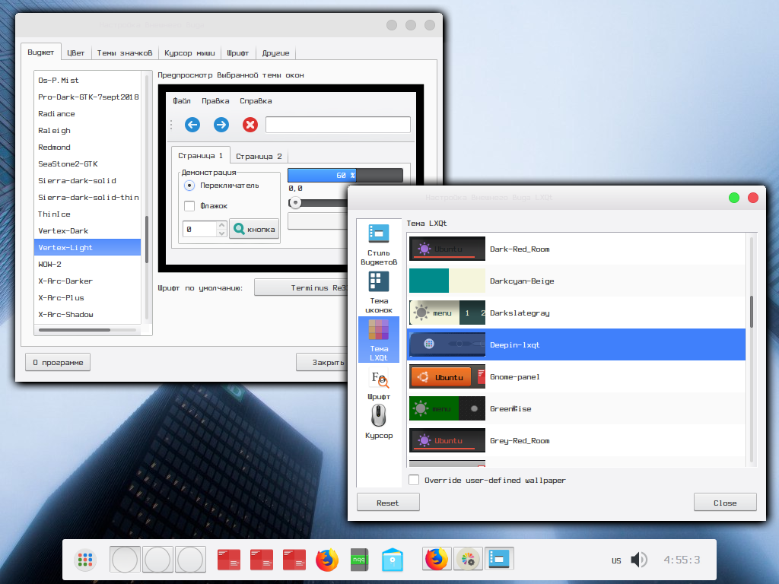This screenshot has width=779, height=584.
Task: Switch to the Цвет tab
Action: [x=75, y=53]
